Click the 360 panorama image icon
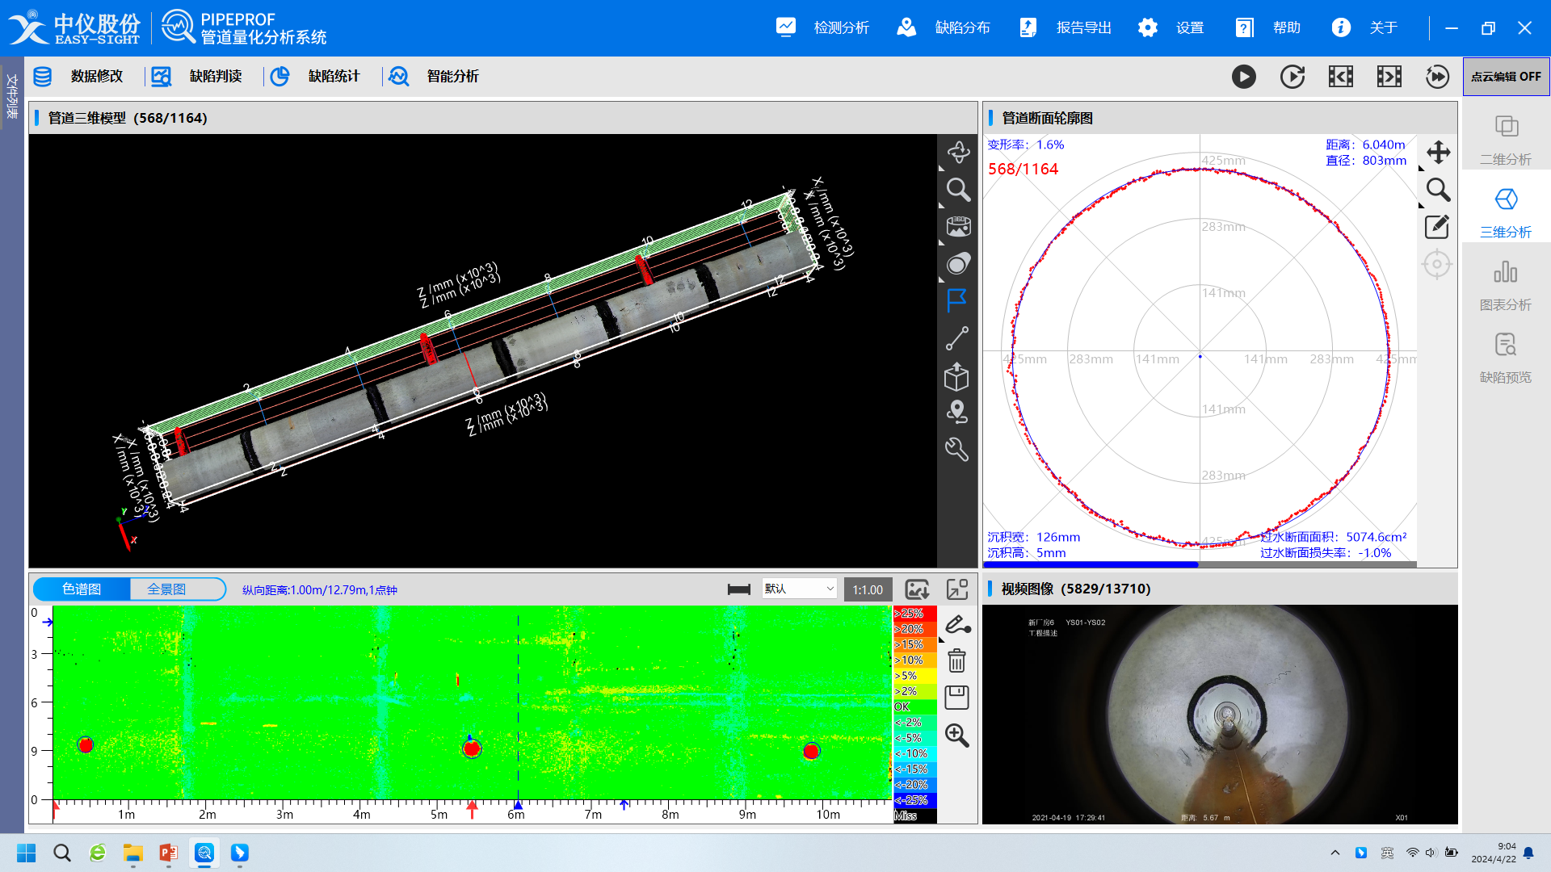The width and height of the screenshot is (1551, 872). tap(958, 227)
